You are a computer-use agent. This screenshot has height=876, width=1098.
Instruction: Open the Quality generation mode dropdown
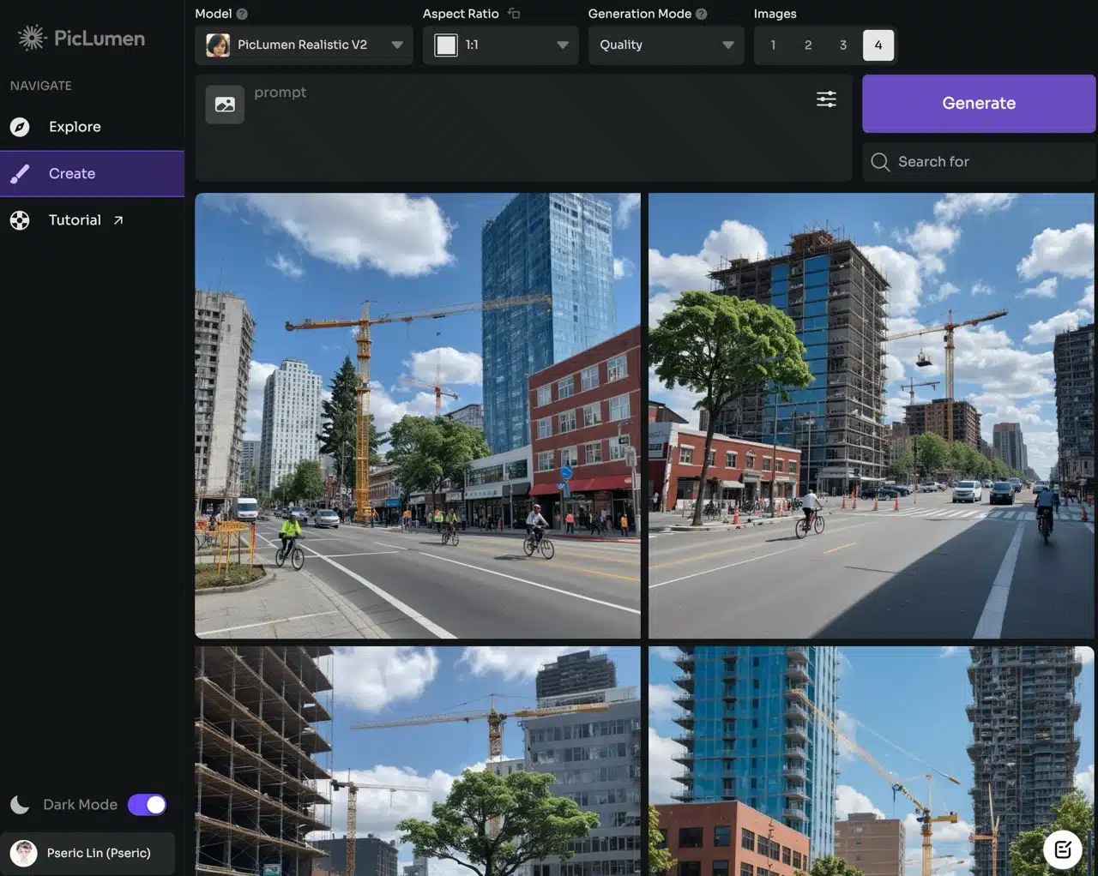pos(666,45)
